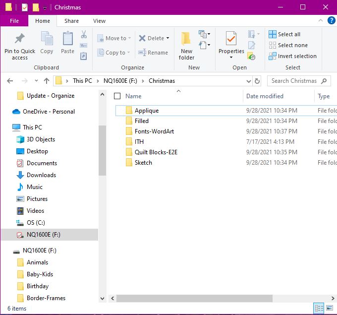
Task: Click the Help question mark icon
Action: point(331,21)
